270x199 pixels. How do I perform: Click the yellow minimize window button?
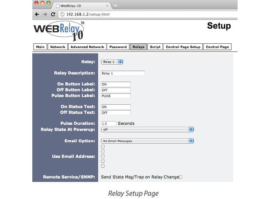42,3
